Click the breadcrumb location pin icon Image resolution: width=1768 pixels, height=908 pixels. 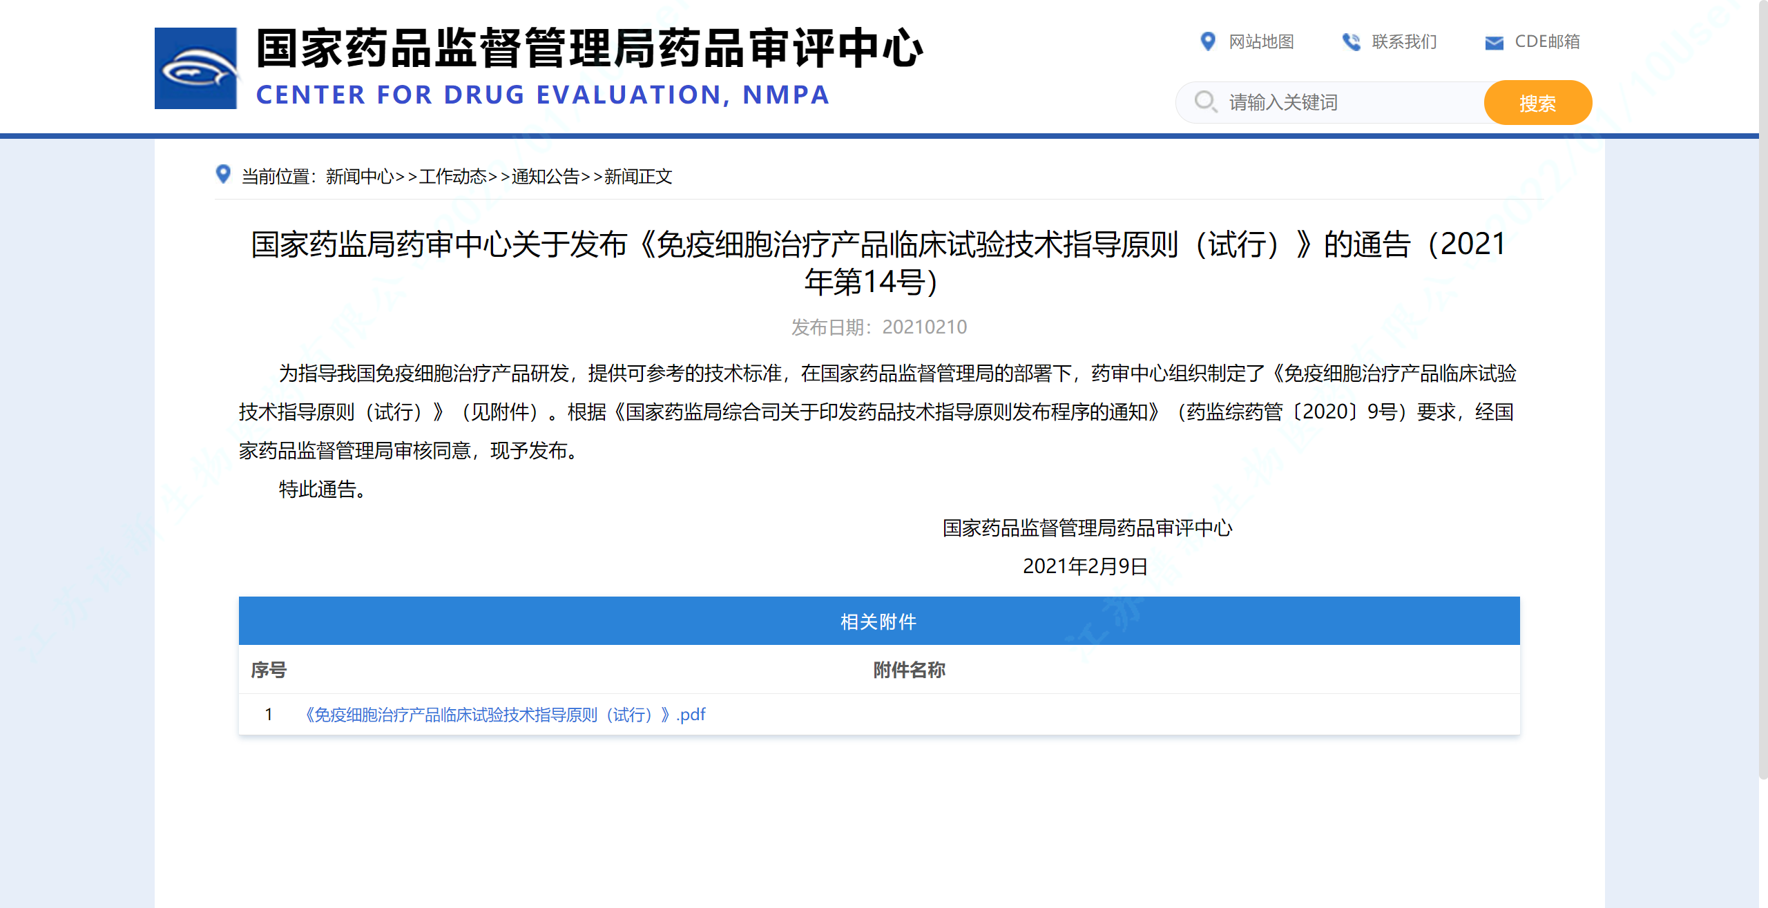pyautogui.click(x=223, y=174)
